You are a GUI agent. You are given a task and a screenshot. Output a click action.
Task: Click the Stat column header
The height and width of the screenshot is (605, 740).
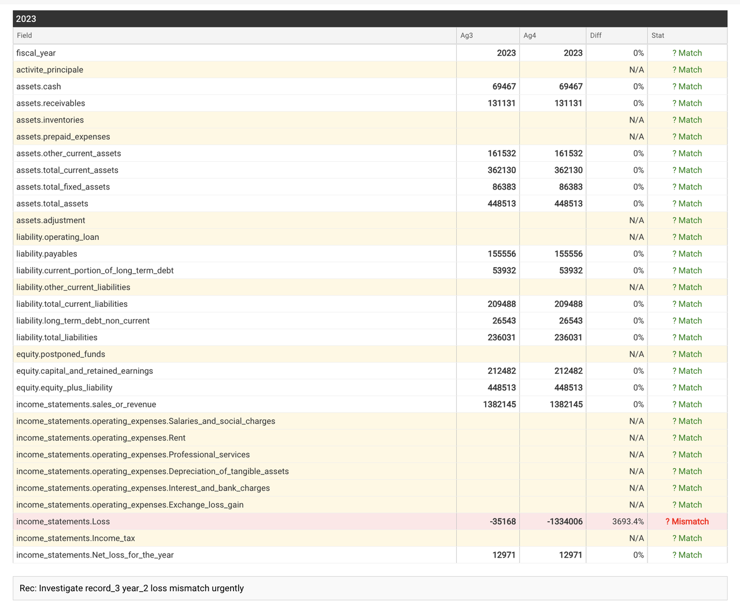[658, 35]
